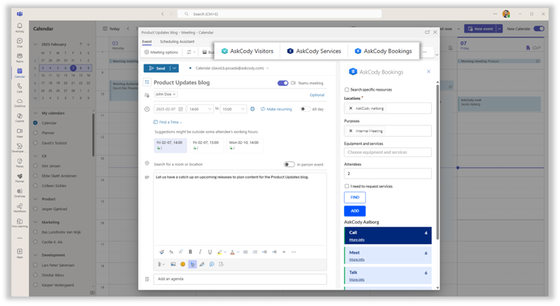
Task: Open OneDrive in the Teams sidebar
Action: 20,103
